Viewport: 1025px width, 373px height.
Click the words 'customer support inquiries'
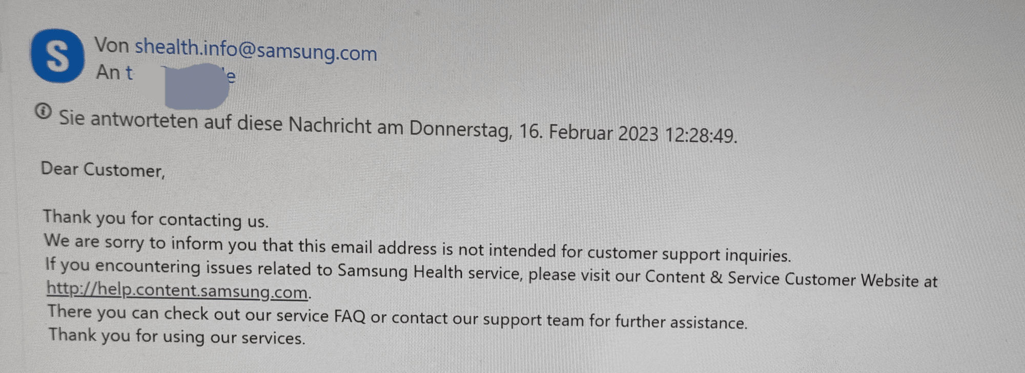689,254
